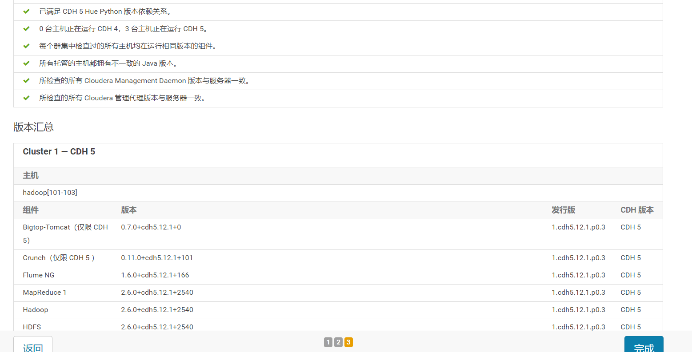Click the MapReduce 1 component cell
This screenshot has height=352, width=692.
pyautogui.click(x=44, y=293)
